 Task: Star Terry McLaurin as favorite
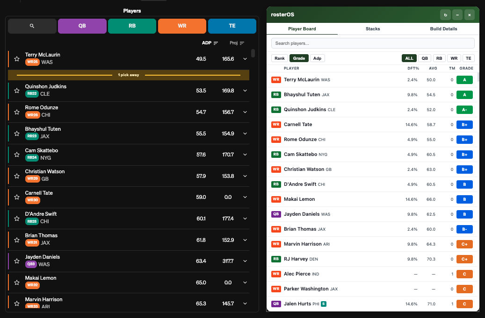coord(17,59)
